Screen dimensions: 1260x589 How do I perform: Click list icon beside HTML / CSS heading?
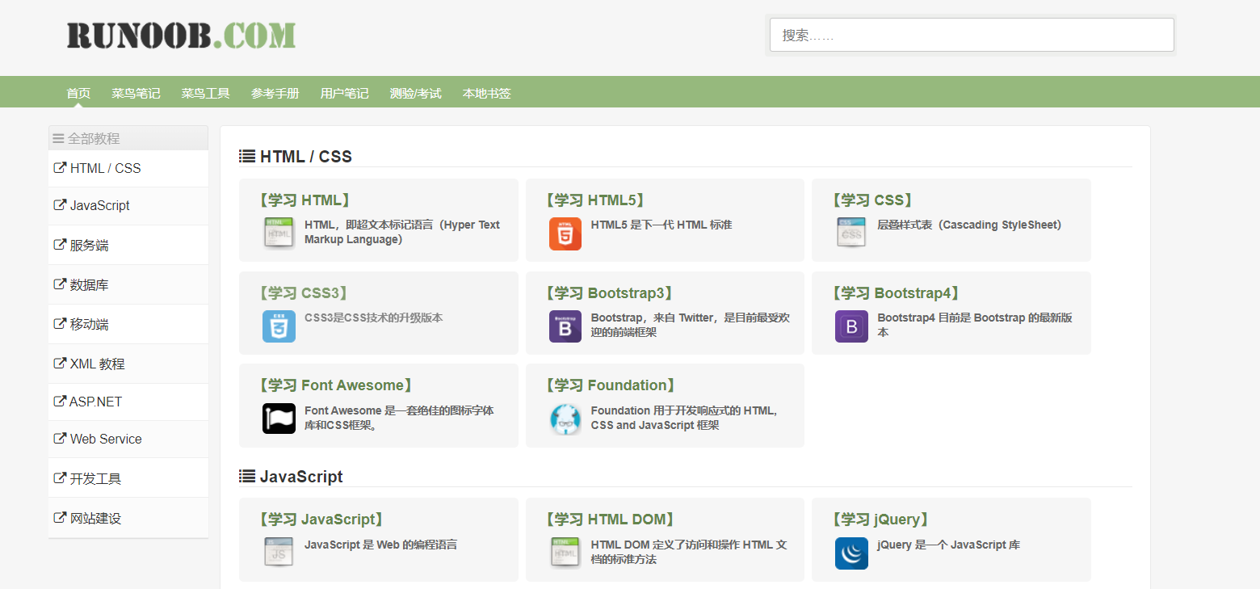tap(247, 156)
